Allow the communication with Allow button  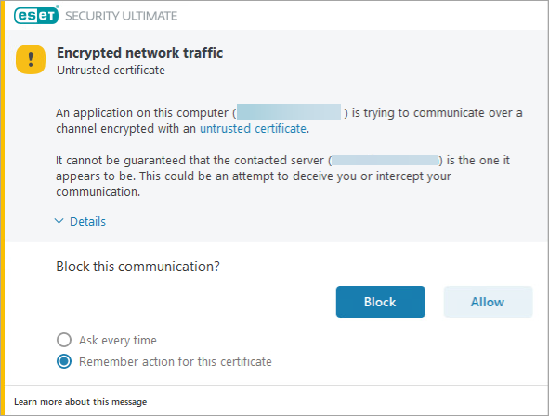[x=488, y=302]
